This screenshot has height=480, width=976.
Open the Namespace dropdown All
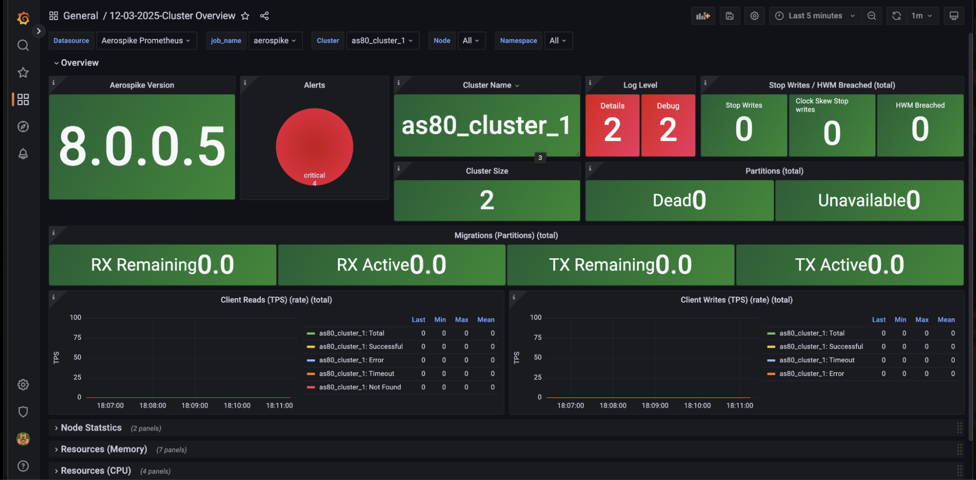[558, 41]
